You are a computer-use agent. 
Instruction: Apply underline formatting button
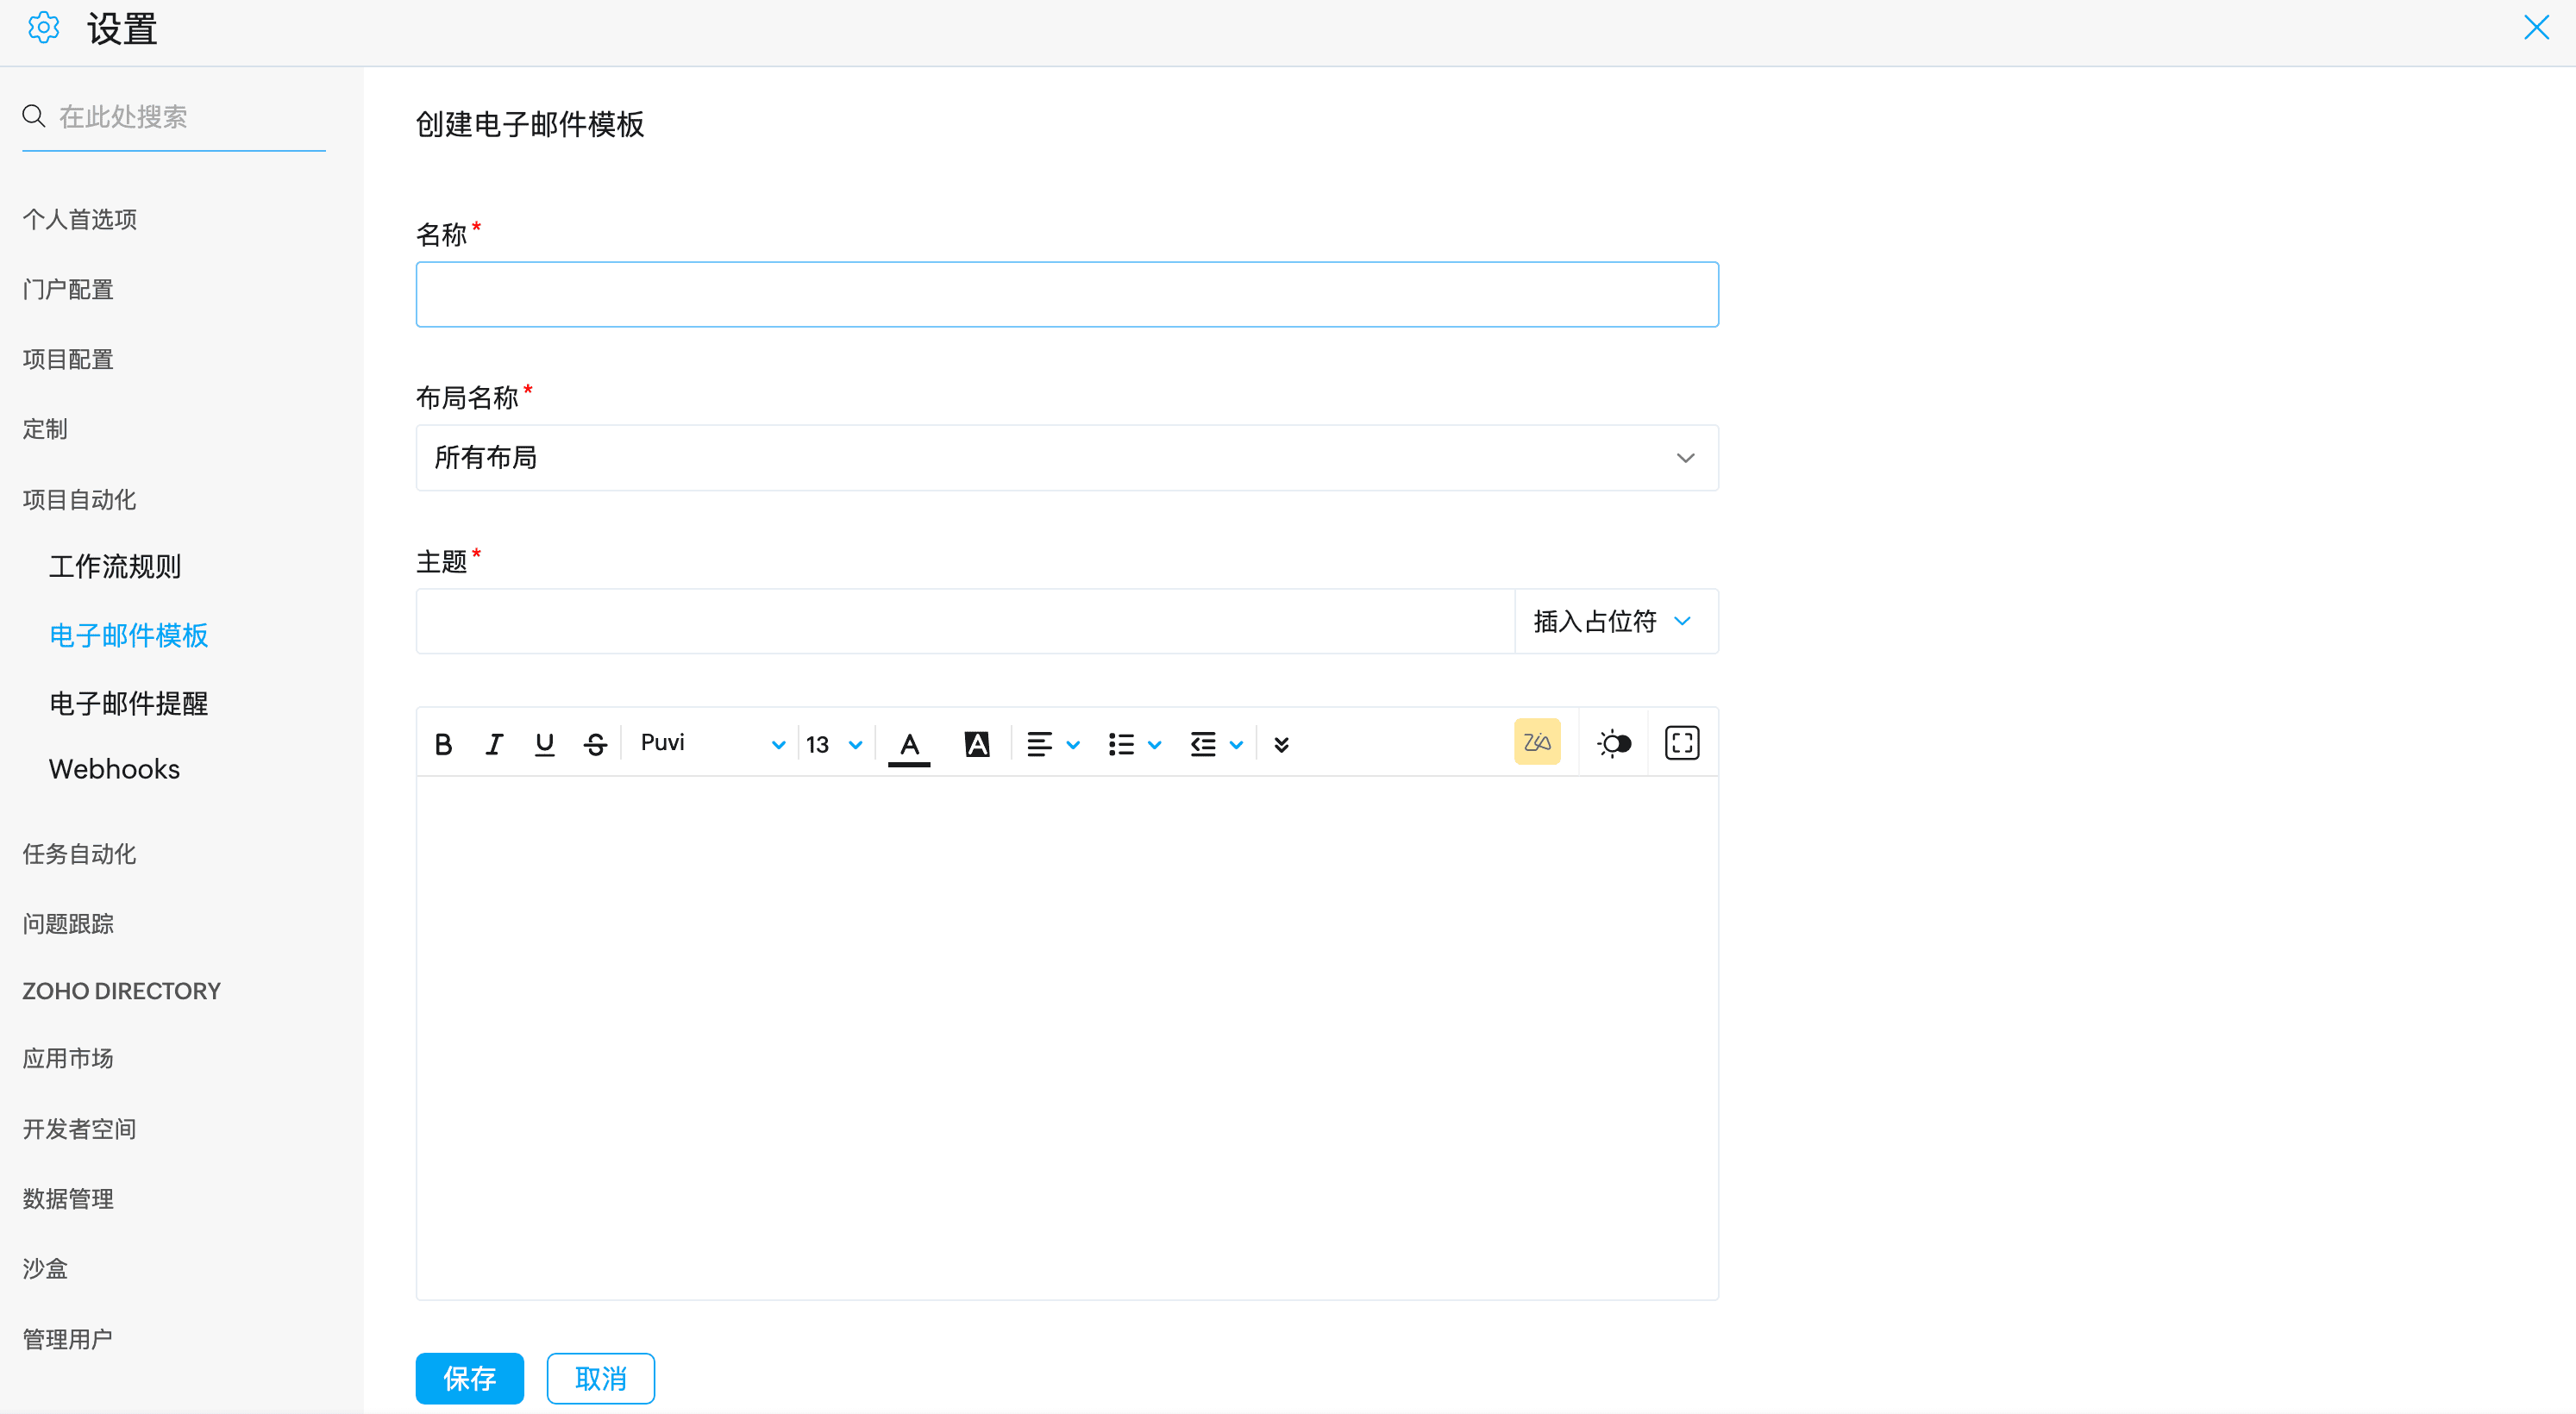coord(544,744)
